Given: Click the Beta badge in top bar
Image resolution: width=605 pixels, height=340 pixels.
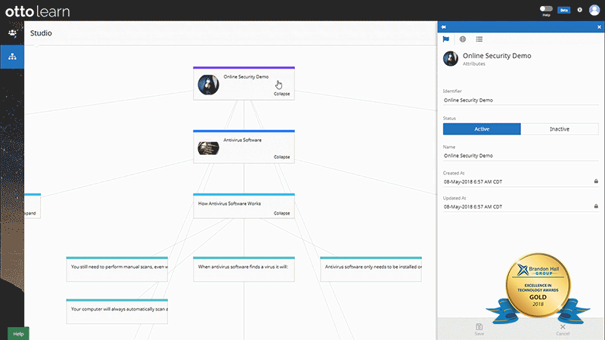Looking at the screenshot, I should [563, 10].
